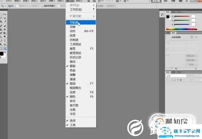Click the zoom-in magnifier in options bar
The width and height of the screenshot is (202, 139).
[10, 6]
